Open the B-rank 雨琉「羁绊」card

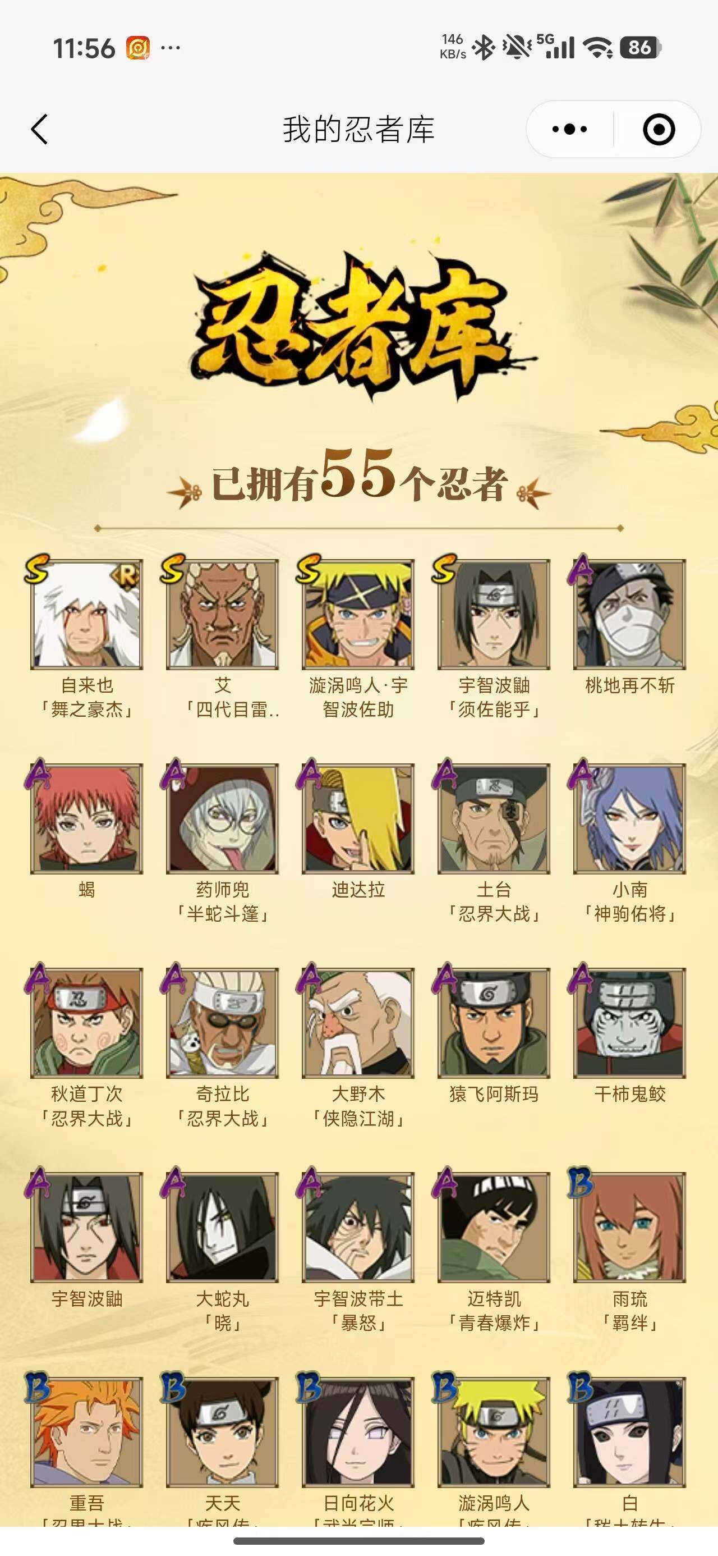[630, 1228]
